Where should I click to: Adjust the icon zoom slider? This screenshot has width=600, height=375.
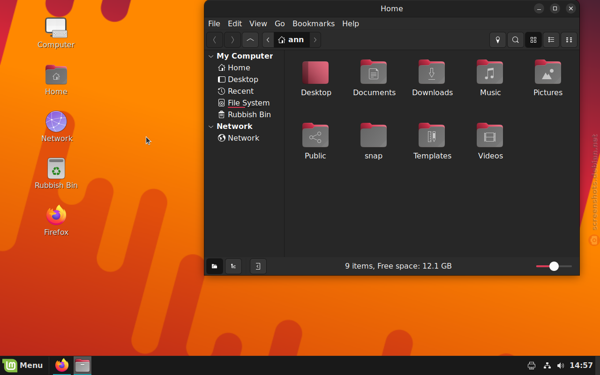(554, 266)
